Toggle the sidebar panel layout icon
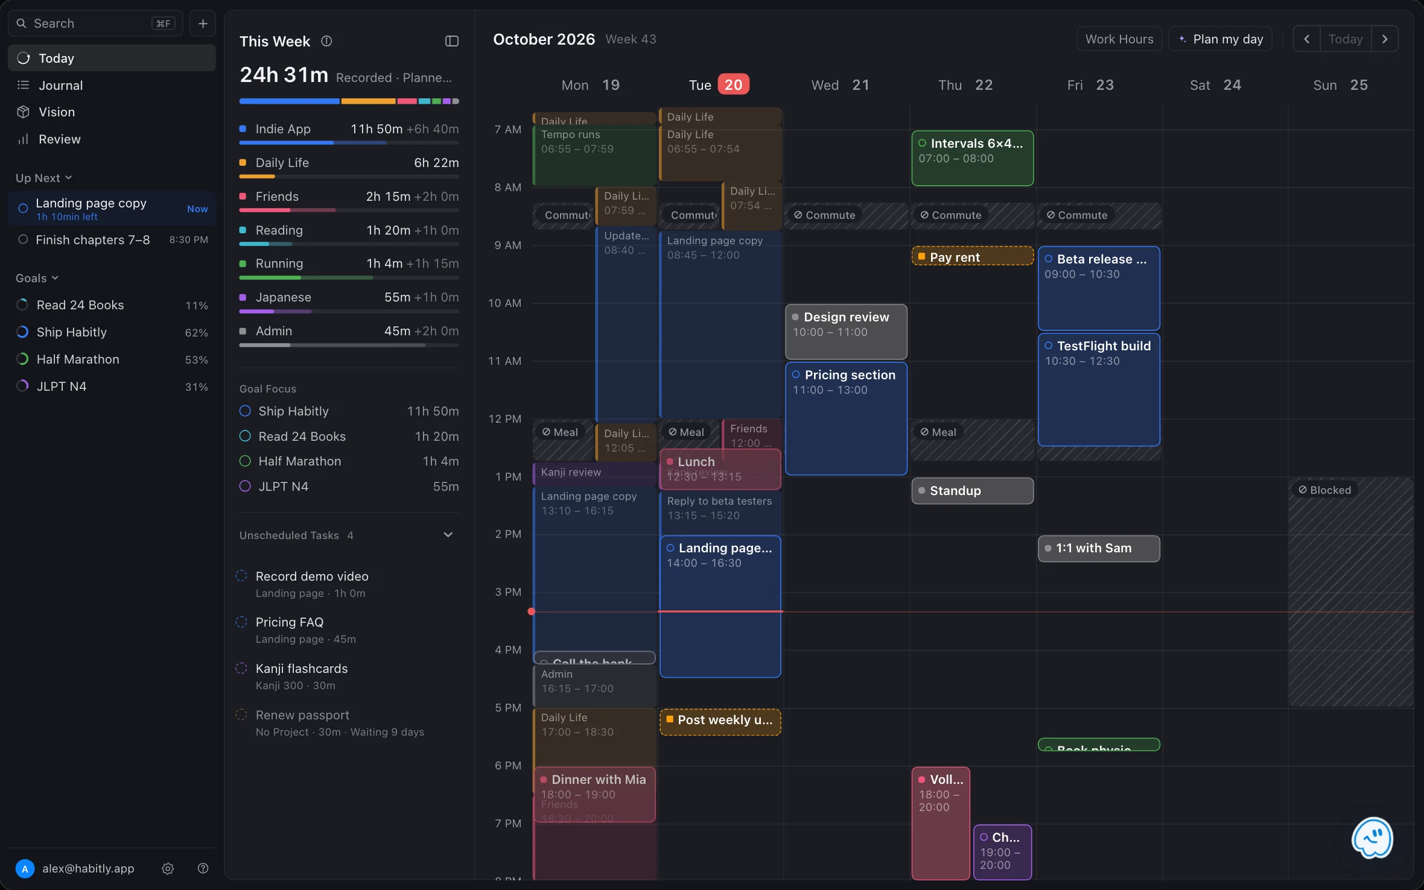This screenshot has height=890, width=1424. tap(451, 41)
